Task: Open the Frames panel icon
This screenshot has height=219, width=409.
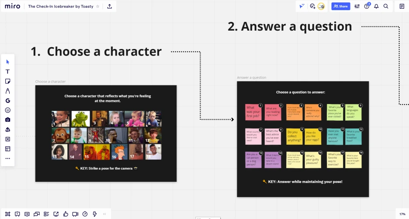Action: (7, 214)
